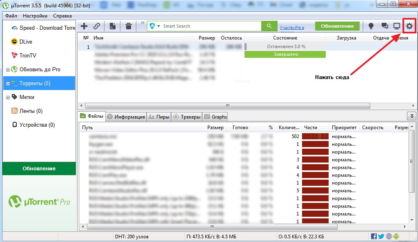Select Ленты (0) feeds item
Image resolution: width=418 pixels, height=242 pixels.
coord(27,111)
